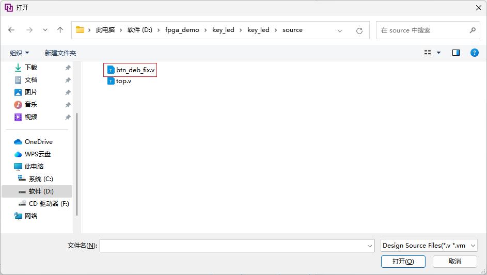Click the search magnifier icon
The width and height of the screenshot is (487, 275).
pos(473,30)
